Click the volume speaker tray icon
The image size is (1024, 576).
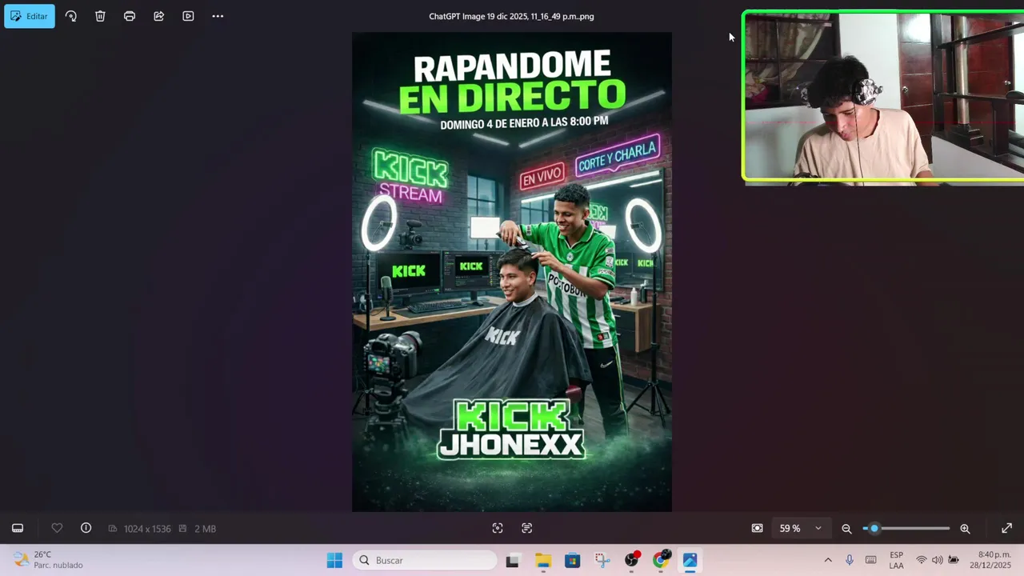938,560
